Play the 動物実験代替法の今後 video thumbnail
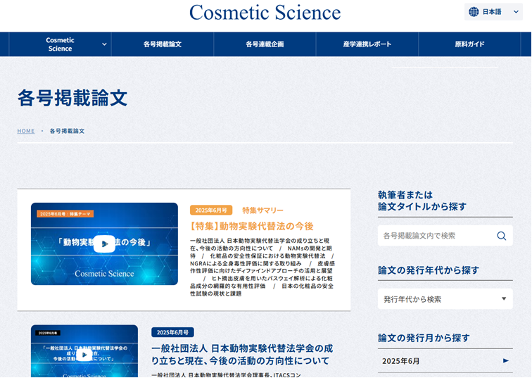The width and height of the screenshot is (532, 378). coord(104,244)
